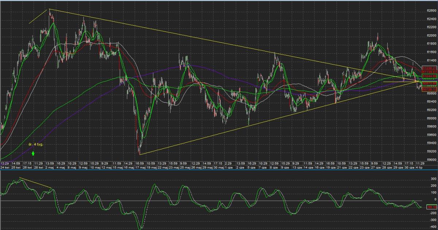438x230 pixels.
Task: Click the blue divider between chart panels
Action: pyautogui.click(x=219, y=170)
